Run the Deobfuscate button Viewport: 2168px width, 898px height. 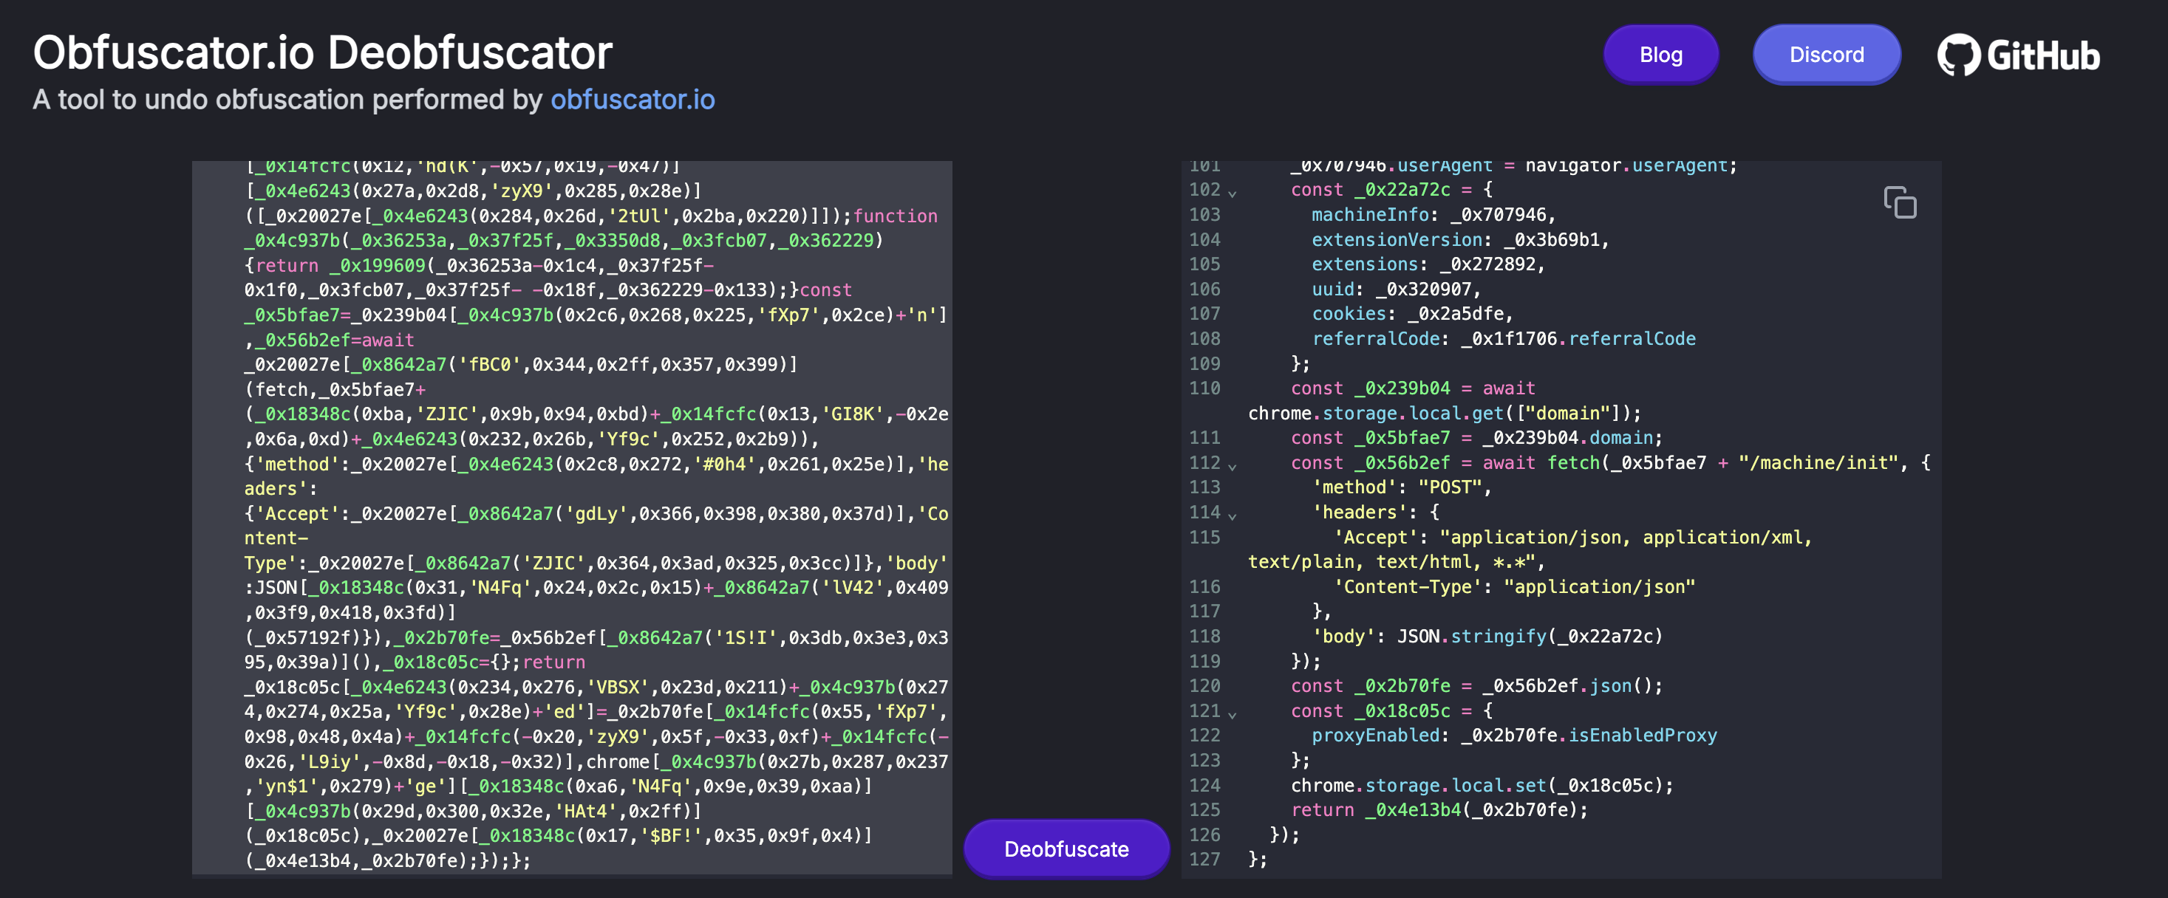point(1066,849)
